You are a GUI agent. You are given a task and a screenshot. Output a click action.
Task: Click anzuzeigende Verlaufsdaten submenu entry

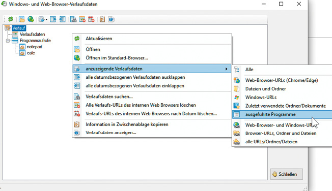click(152, 69)
